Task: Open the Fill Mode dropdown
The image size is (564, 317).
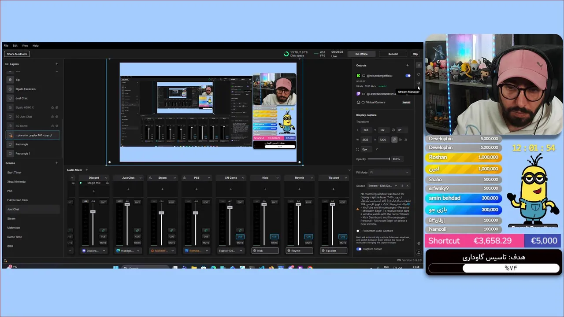Action: tap(390, 173)
